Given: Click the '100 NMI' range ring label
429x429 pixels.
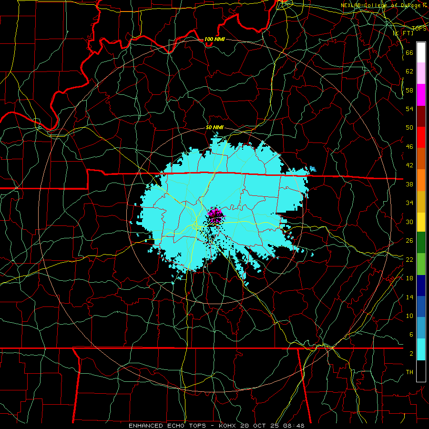Looking at the screenshot, I should click(214, 39).
